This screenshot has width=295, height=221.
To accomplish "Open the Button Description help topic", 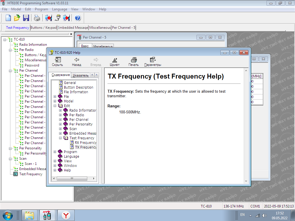I will (78, 87).
